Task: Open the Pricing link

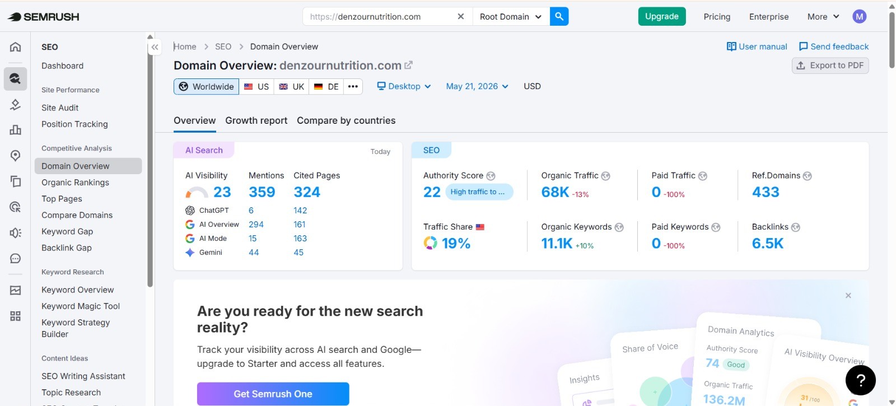Action: pos(717,17)
